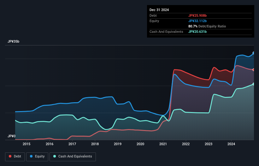Select the 2019 x-axis label
This screenshot has width=259, height=166.
[118, 144]
